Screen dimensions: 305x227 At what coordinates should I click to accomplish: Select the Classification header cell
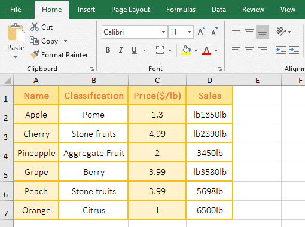coord(93,96)
